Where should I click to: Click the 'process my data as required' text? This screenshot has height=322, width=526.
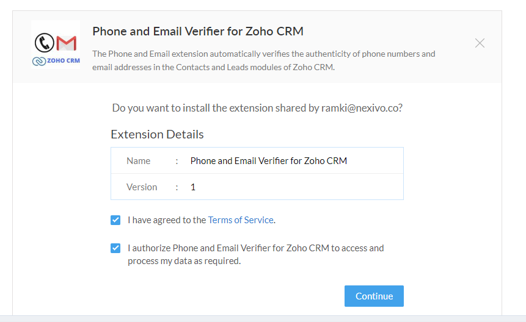(x=184, y=261)
